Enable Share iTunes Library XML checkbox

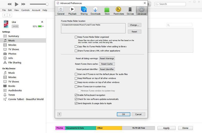[x=76, y=51]
